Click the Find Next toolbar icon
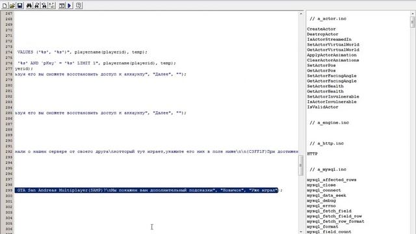 (x=36, y=5)
